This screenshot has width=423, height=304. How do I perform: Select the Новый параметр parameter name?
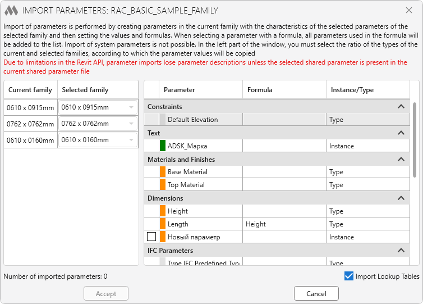pos(194,237)
